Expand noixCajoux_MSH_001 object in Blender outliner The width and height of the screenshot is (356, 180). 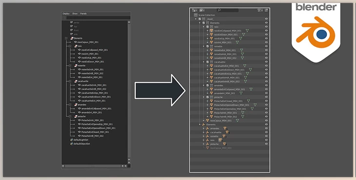(x=204, y=121)
